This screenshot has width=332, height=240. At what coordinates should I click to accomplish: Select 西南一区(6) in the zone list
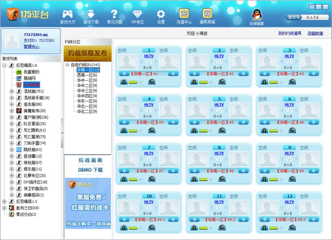[x=87, y=75]
